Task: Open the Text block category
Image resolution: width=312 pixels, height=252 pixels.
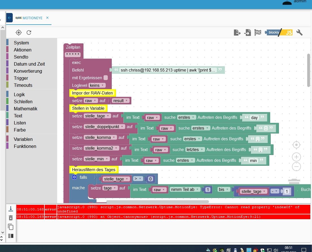Action: [x=18, y=116]
